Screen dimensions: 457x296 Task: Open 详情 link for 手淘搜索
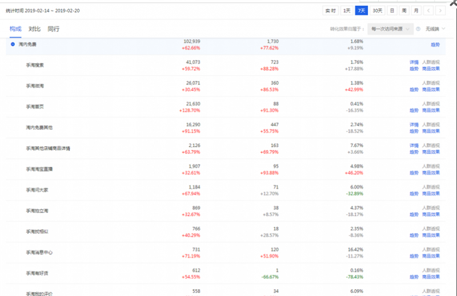(x=414, y=62)
